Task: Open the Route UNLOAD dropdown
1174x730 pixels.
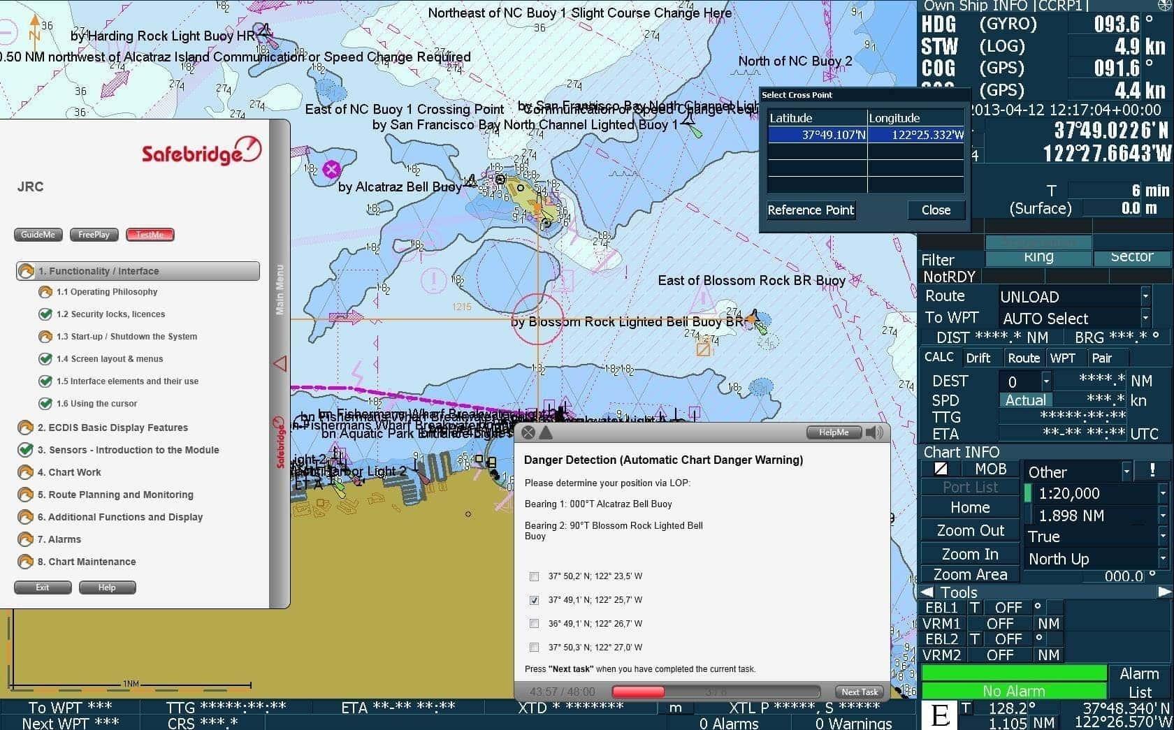Action: coord(1145,296)
